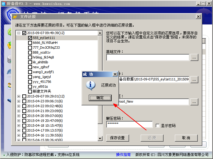This screenshot has width=213, height=159.
Task: Expand the 2015-04-23 09:06:31 backup node
Action: pos(19,101)
